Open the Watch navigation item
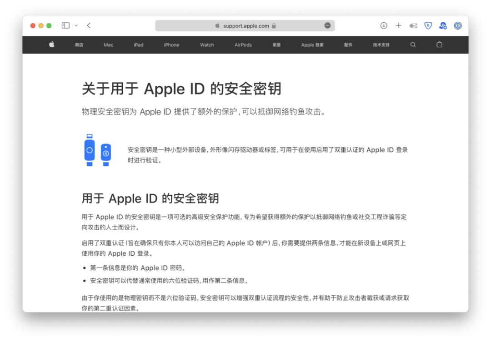This screenshot has height=342, width=491. pos(207,45)
